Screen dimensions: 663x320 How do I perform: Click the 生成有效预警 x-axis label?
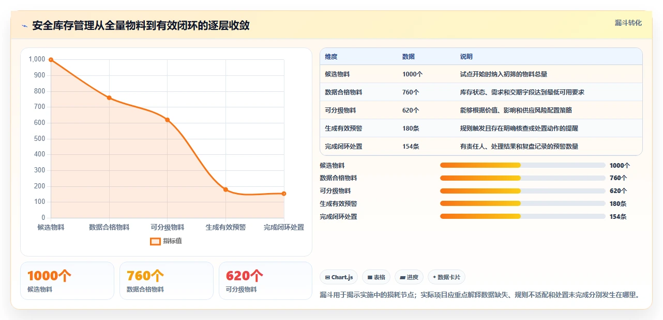click(x=225, y=227)
